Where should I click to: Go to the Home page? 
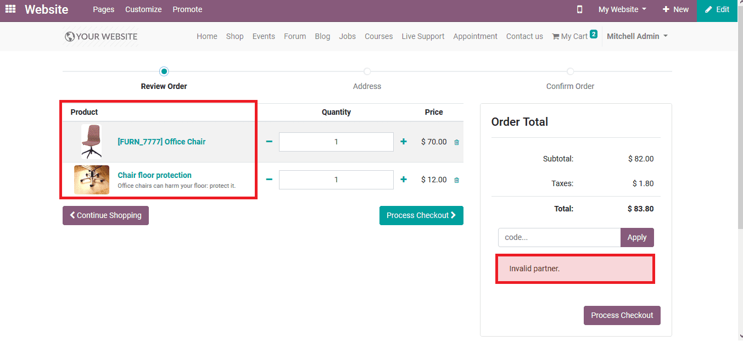[x=207, y=36]
